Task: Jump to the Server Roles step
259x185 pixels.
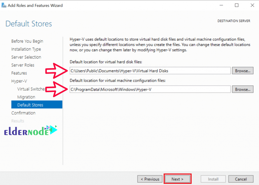Action: point(23,65)
